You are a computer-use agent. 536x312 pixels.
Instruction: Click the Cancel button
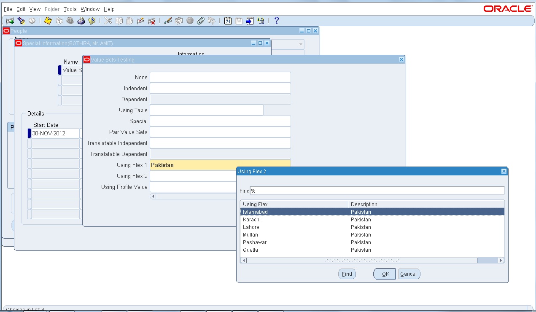click(409, 274)
